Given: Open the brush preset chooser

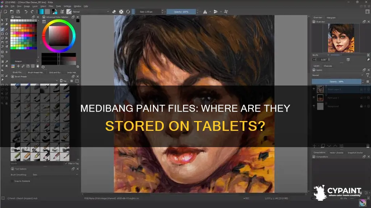Looking at the screenshot, I should pos(69,12).
